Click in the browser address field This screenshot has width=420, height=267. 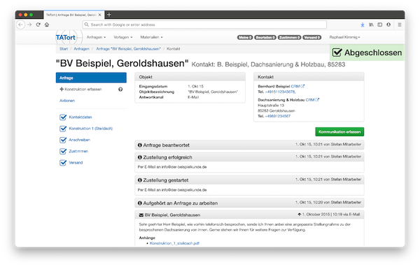(204, 24)
